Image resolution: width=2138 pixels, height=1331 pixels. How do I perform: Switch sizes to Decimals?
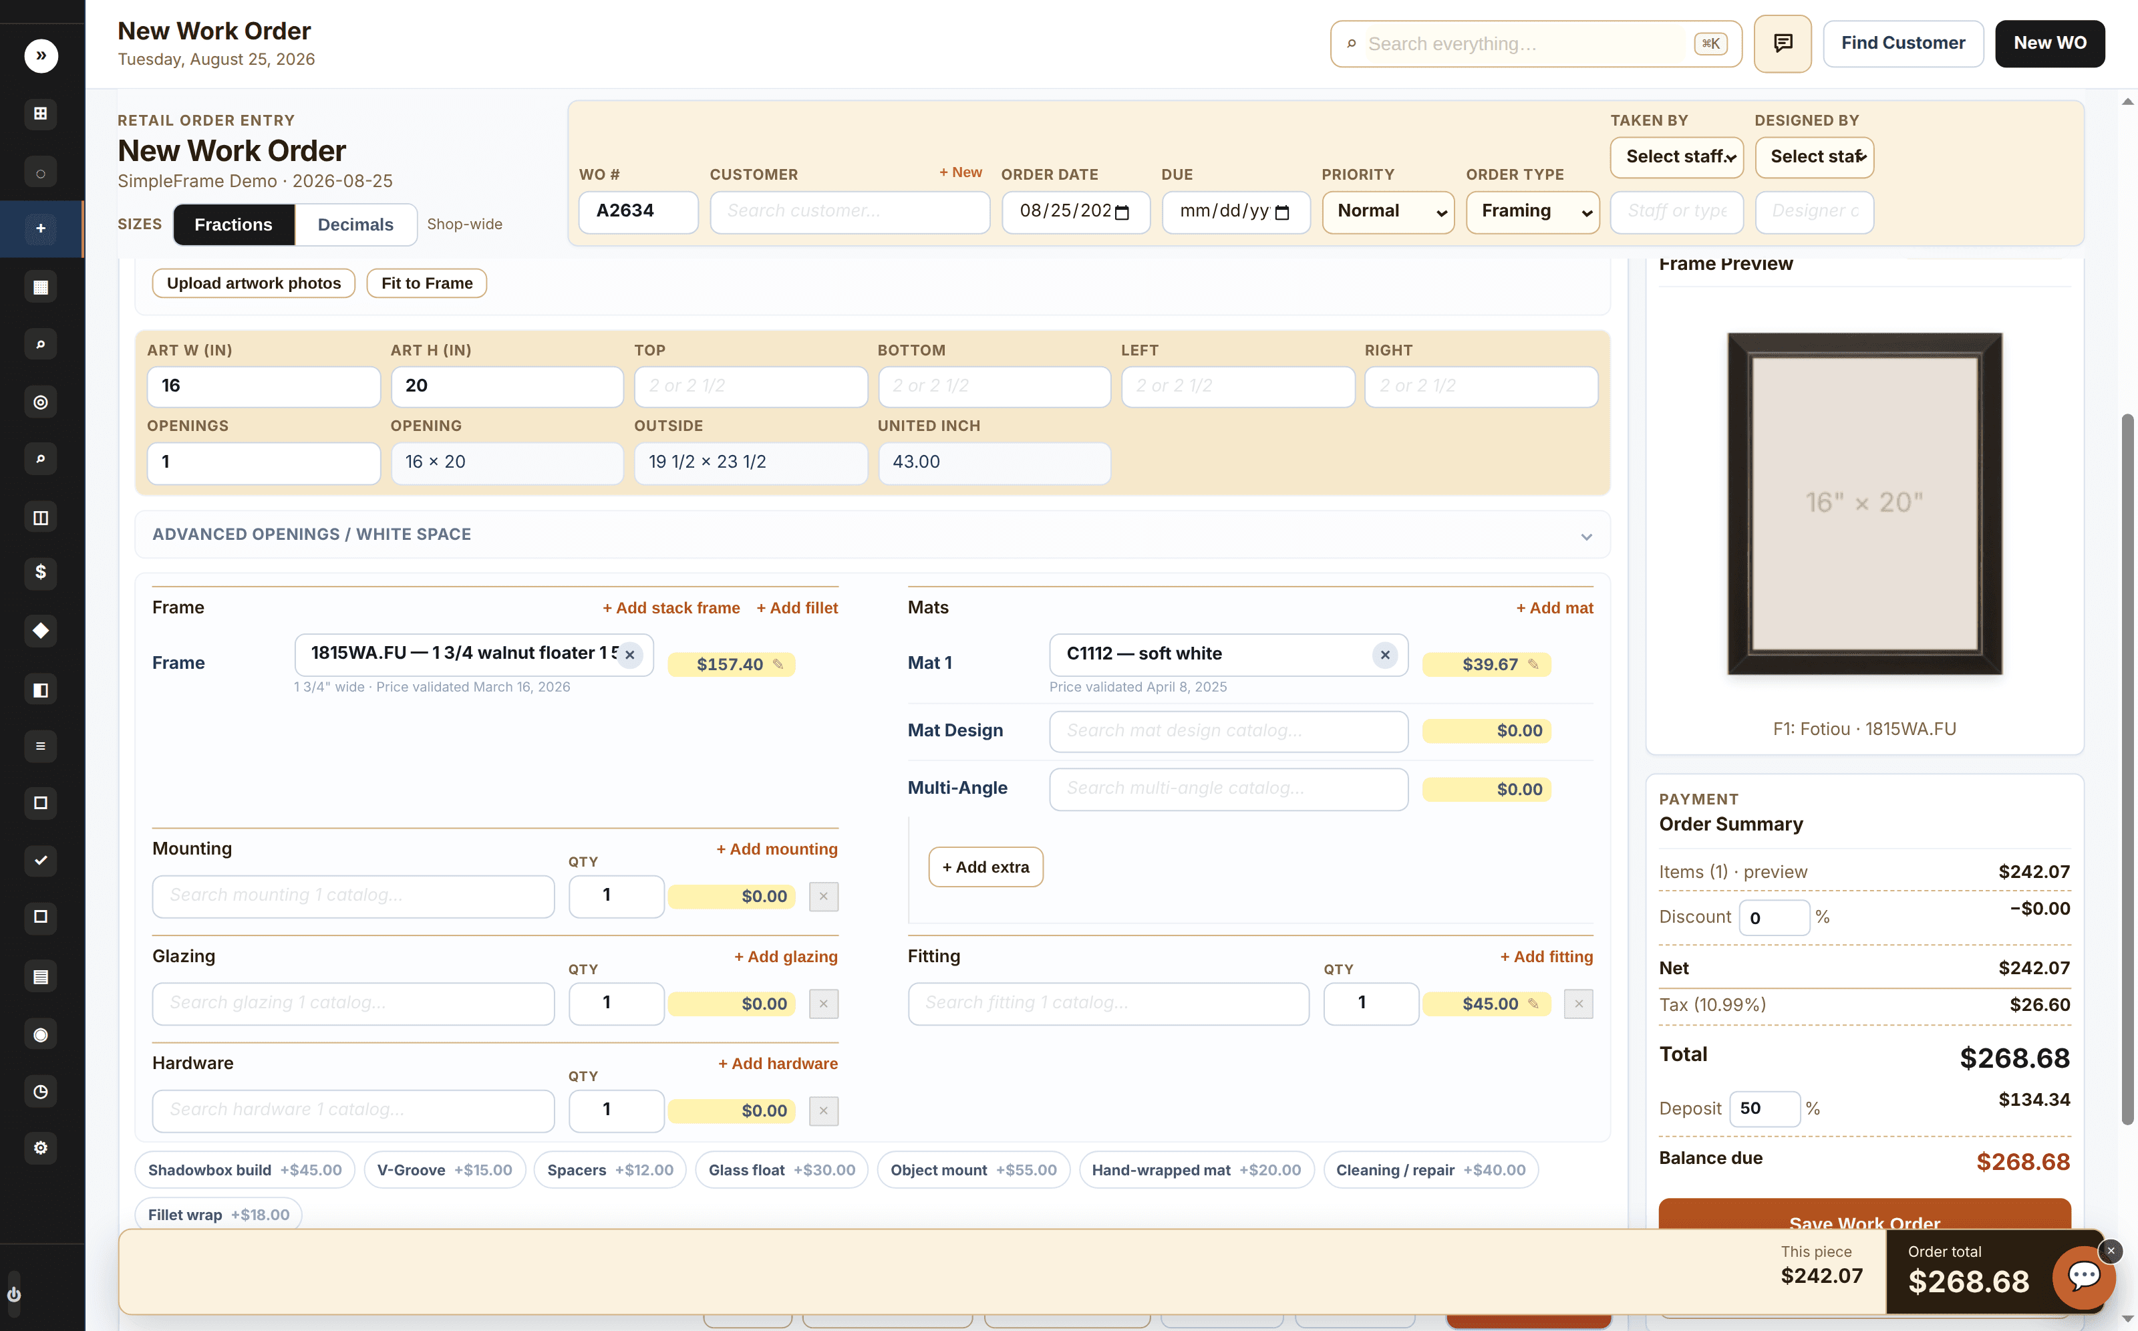click(355, 225)
